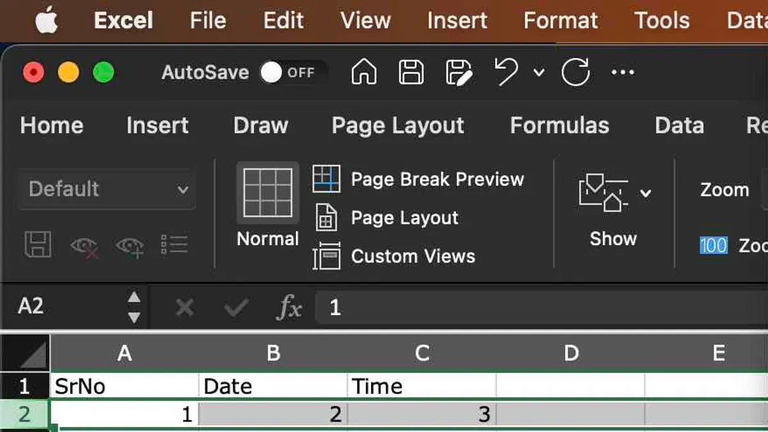Switch to the Insert ribbon tab
This screenshot has height=432, width=768.
coord(157,125)
